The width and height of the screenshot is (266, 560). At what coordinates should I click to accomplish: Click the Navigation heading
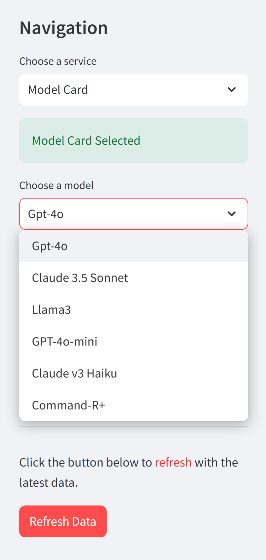click(63, 28)
